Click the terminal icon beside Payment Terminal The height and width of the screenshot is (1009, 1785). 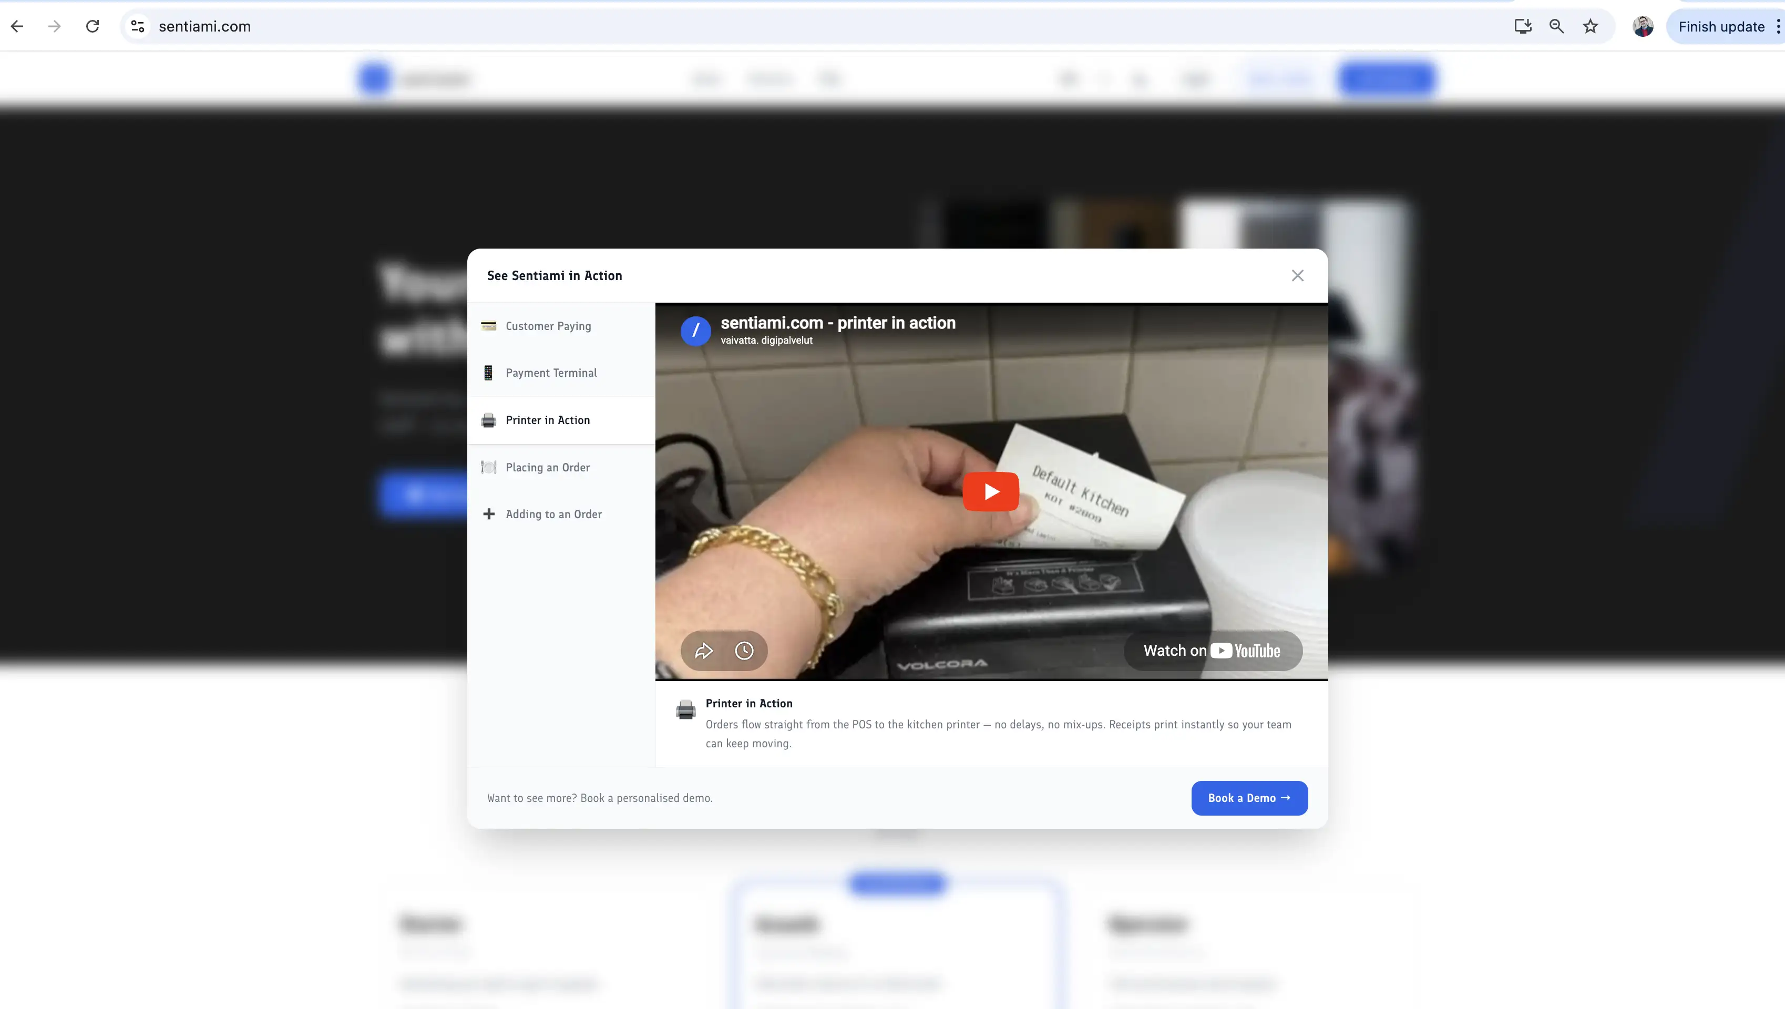tap(488, 373)
